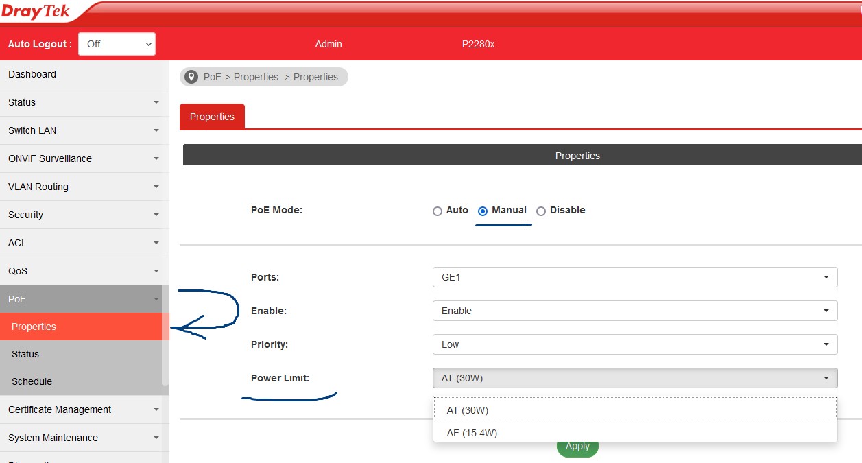Click the location pin breadcrumb icon
This screenshot has height=463, width=862.
(x=191, y=77)
